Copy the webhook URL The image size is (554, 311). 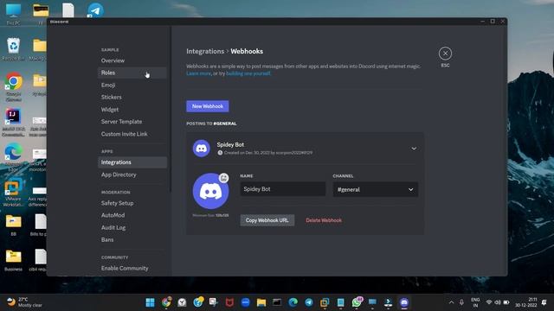pyautogui.click(x=267, y=220)
